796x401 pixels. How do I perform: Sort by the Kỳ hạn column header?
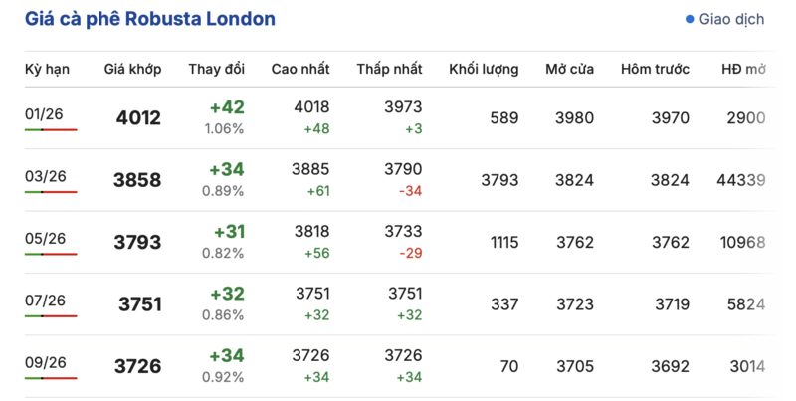pos(45,70)
